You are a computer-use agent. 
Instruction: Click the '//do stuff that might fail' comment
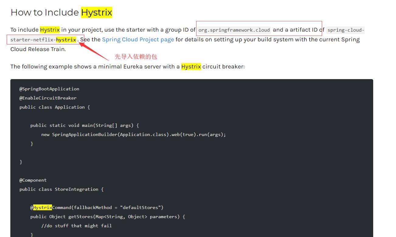[77, 226]
